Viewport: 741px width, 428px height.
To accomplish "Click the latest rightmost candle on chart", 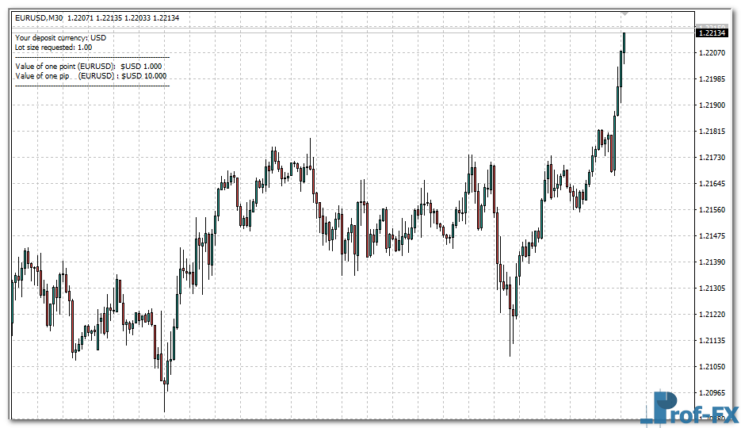I will [625, 43].
